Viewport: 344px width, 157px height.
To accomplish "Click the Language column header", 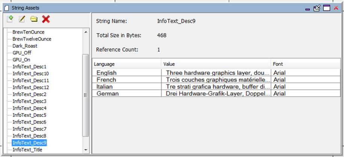I will 127,64.
